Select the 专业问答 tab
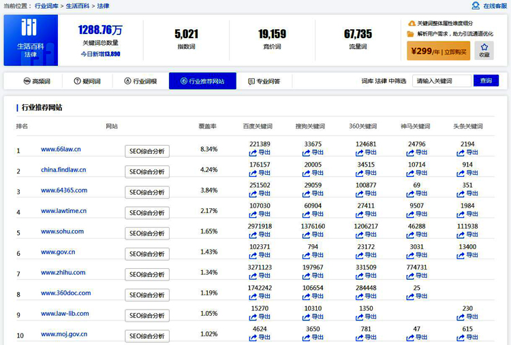The width and height of the screenshot is (511, 345). pyautogui.click(x=268, y=81)
